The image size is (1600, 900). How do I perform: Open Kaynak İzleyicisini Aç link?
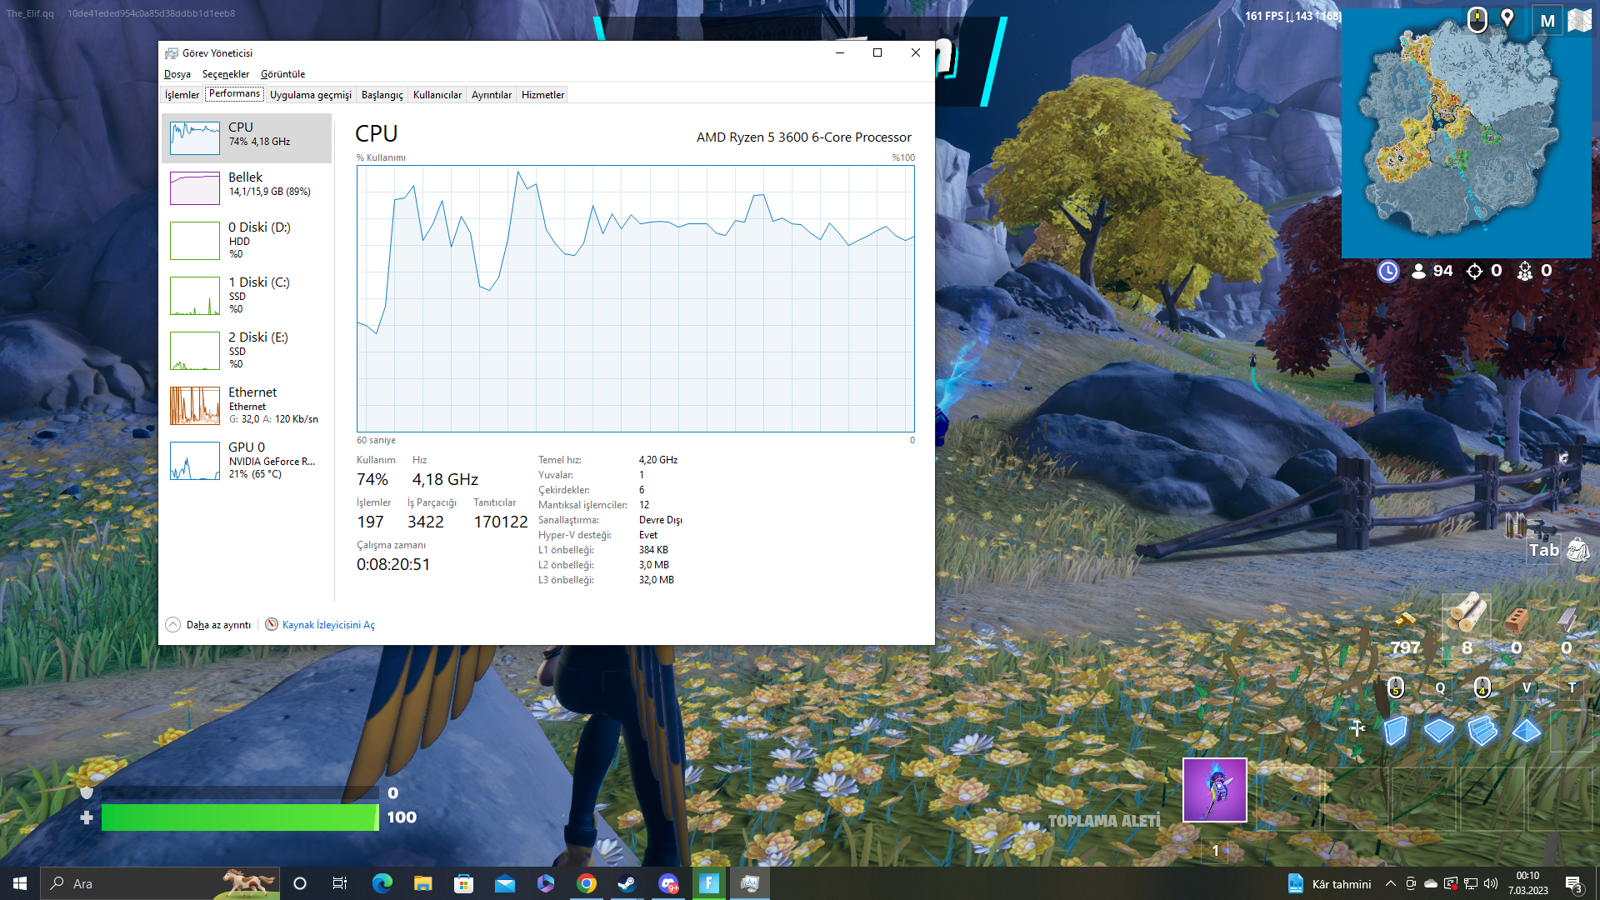point(328,625)
